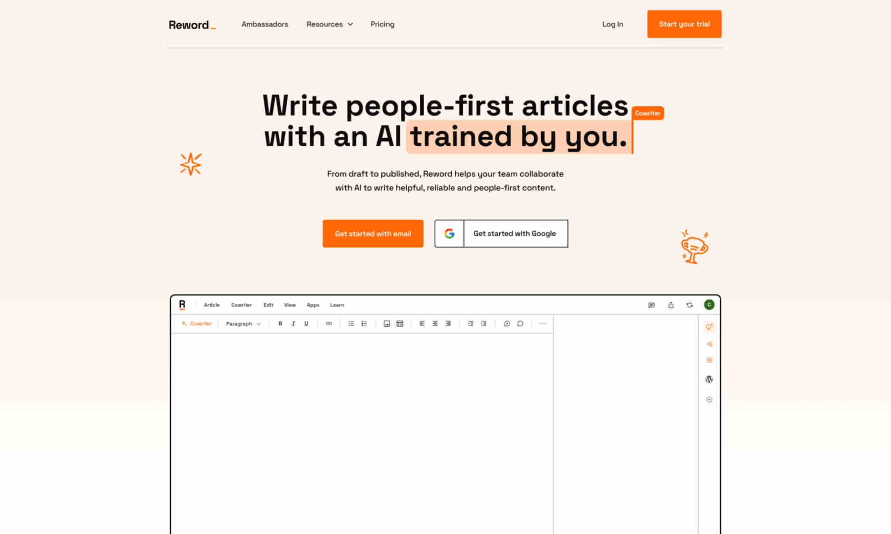The height and width of the screenshot is (534, 891).
Task: Click the text alignment icon
Action: [422, 324]
